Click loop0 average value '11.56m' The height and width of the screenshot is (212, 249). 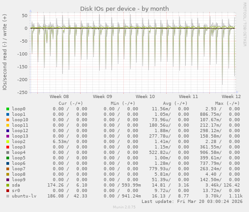[x=160, y=109]
